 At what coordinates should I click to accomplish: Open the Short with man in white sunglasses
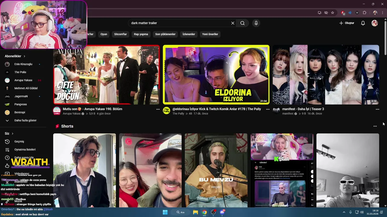tap(348, 170)
